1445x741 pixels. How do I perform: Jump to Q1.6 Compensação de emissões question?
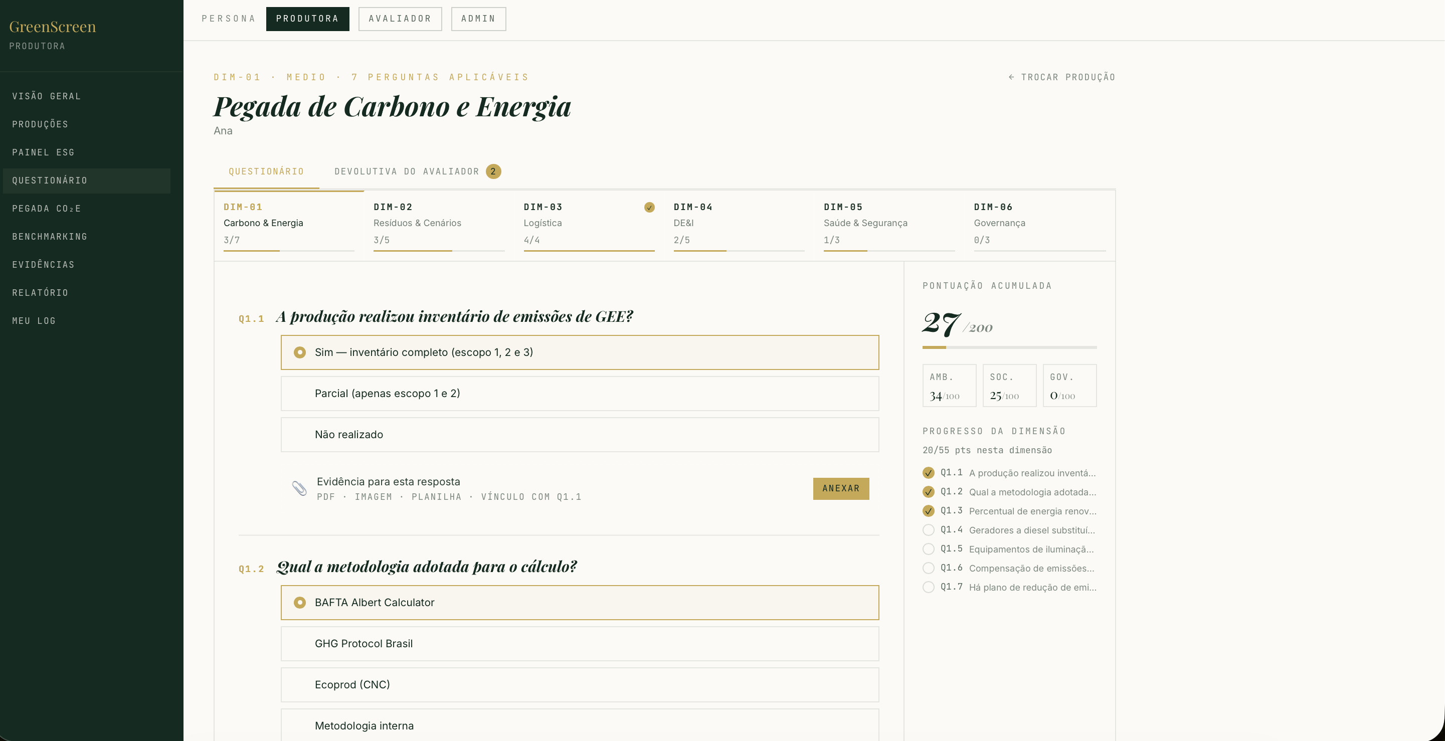(1010, 568)
